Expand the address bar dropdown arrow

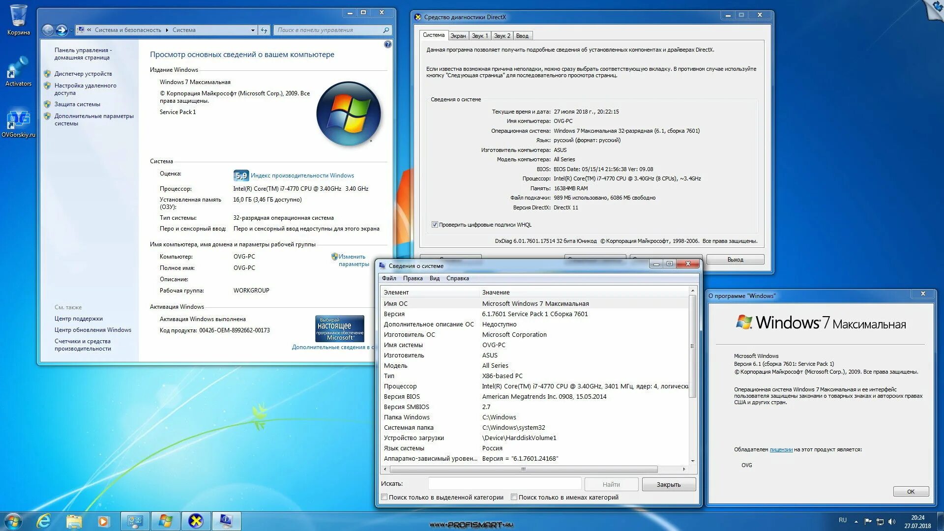[253, 30]
